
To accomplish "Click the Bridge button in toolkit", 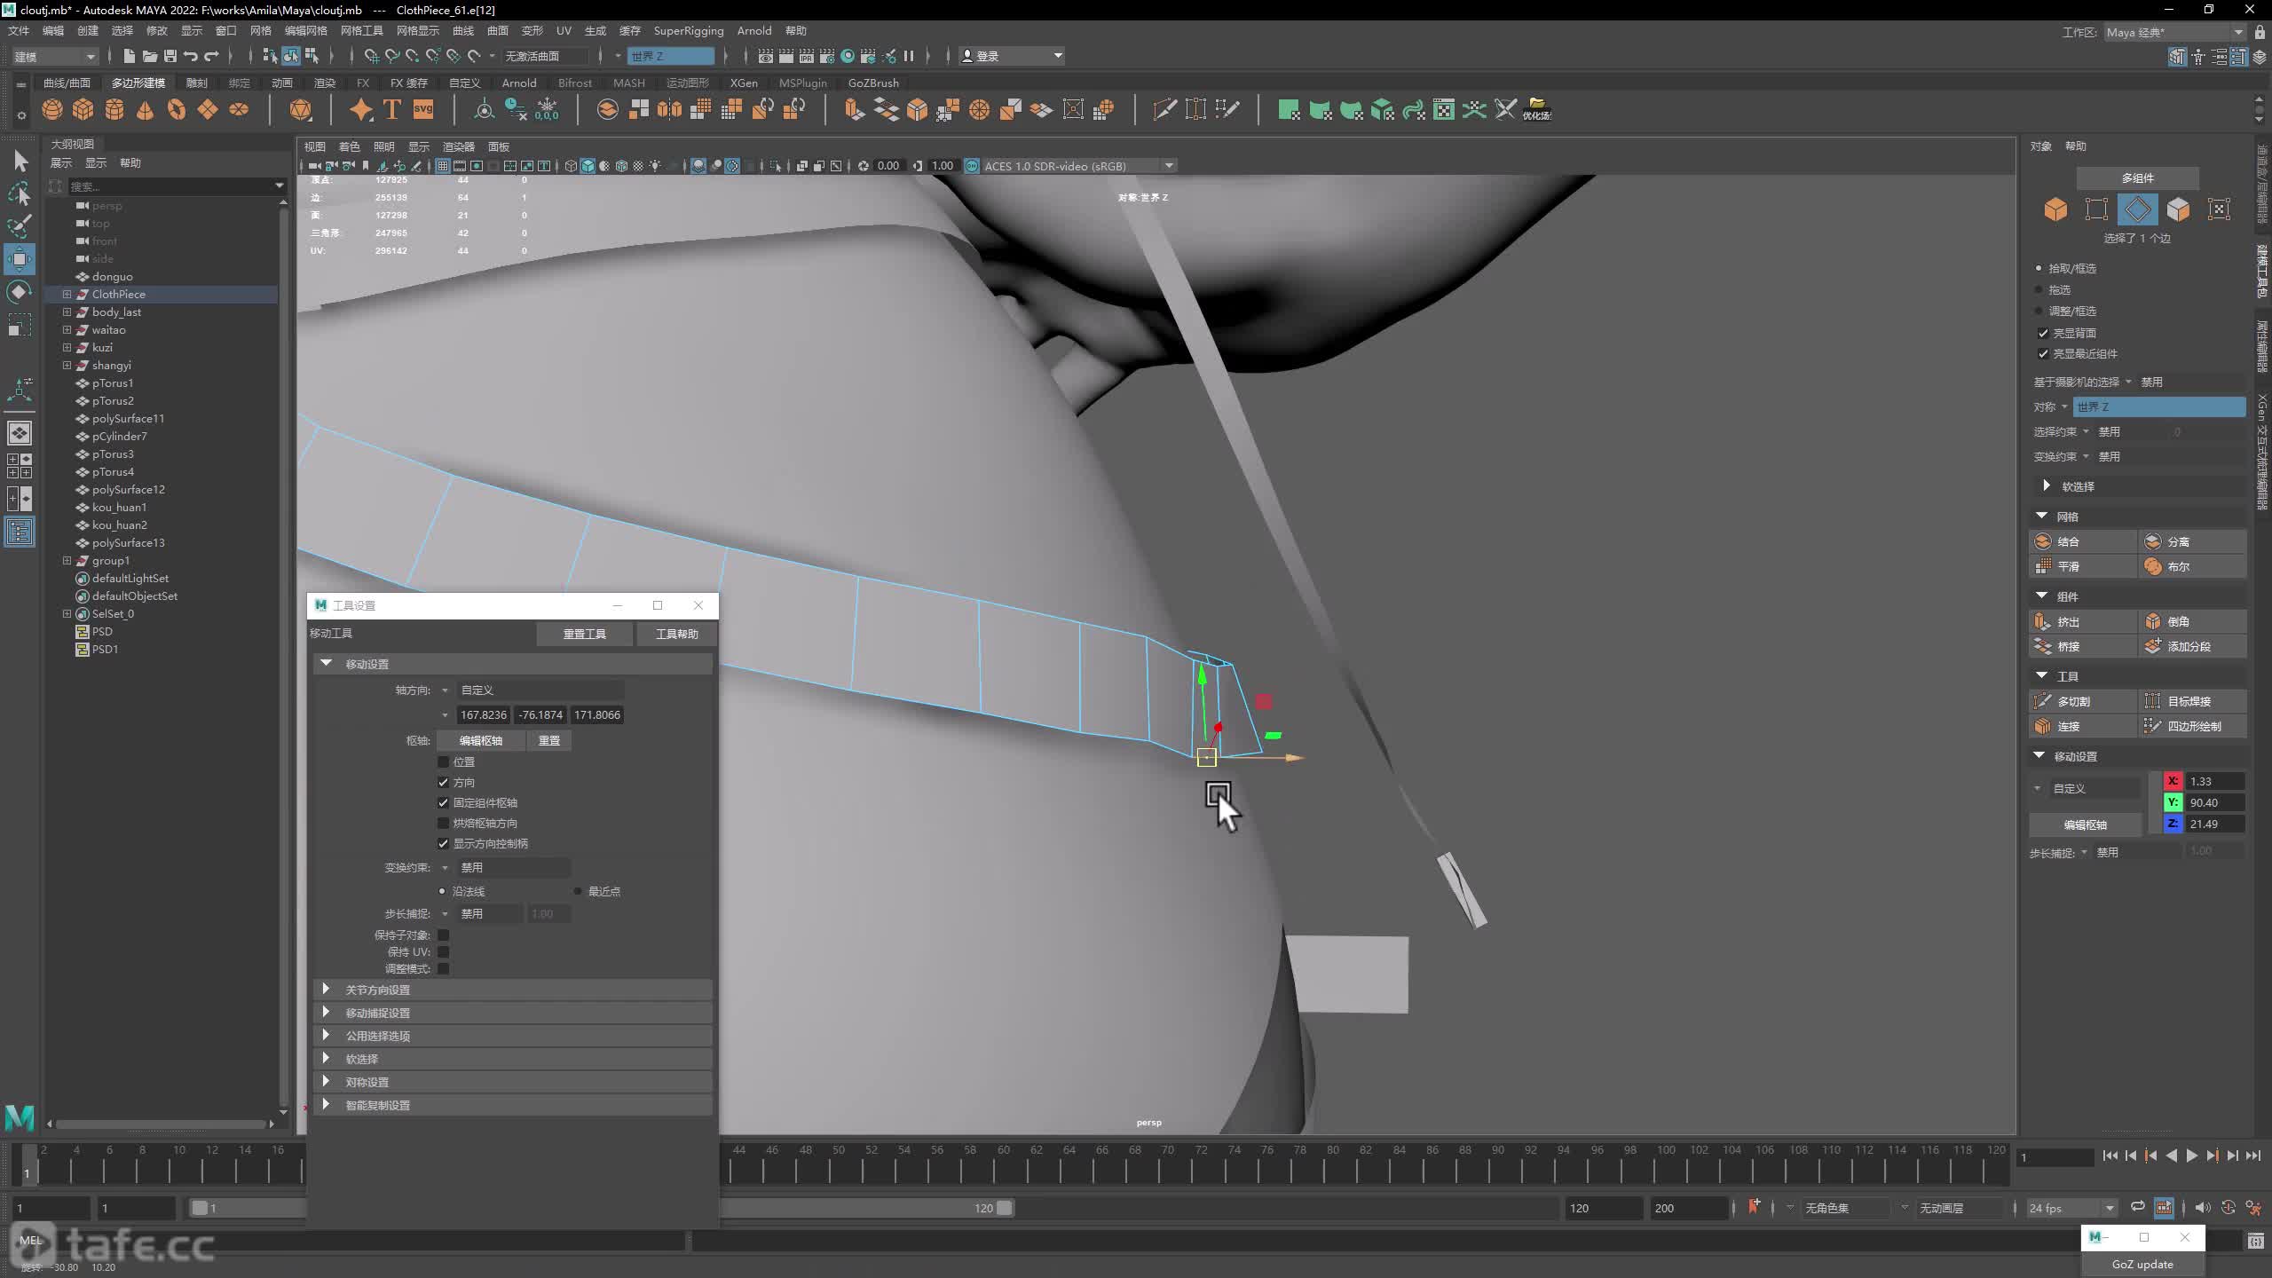I will [2083, 646].
